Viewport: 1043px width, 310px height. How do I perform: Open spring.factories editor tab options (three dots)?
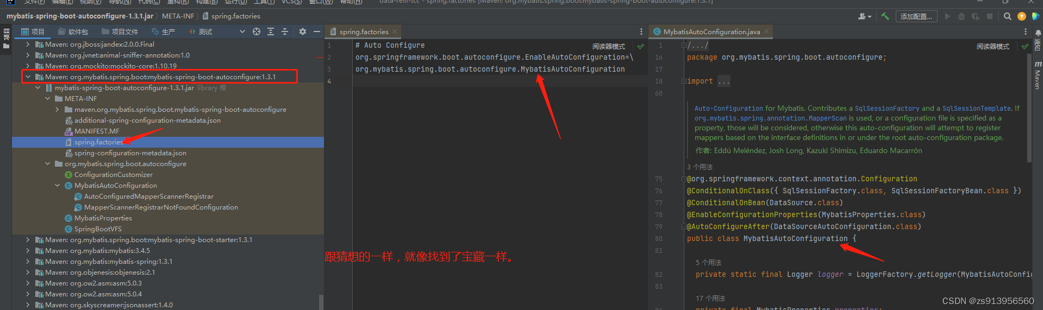[x=641, y=31]
